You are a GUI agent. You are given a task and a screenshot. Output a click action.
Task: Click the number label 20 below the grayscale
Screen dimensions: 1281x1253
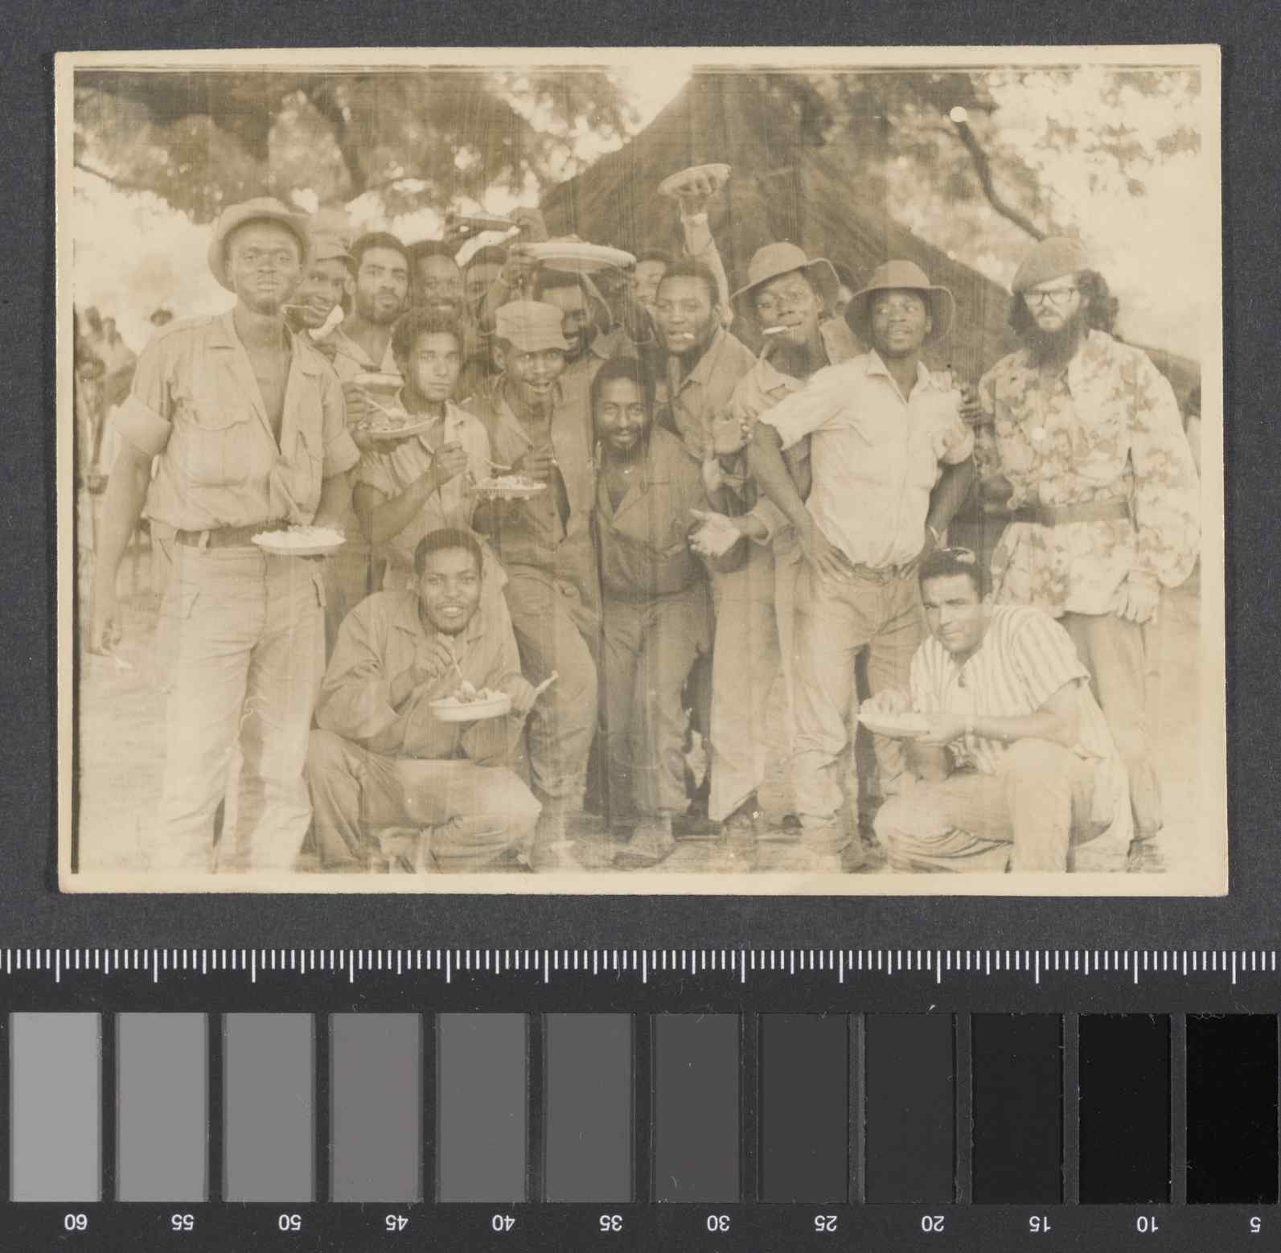931,1224
